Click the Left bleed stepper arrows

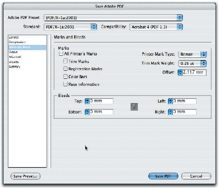170,101
